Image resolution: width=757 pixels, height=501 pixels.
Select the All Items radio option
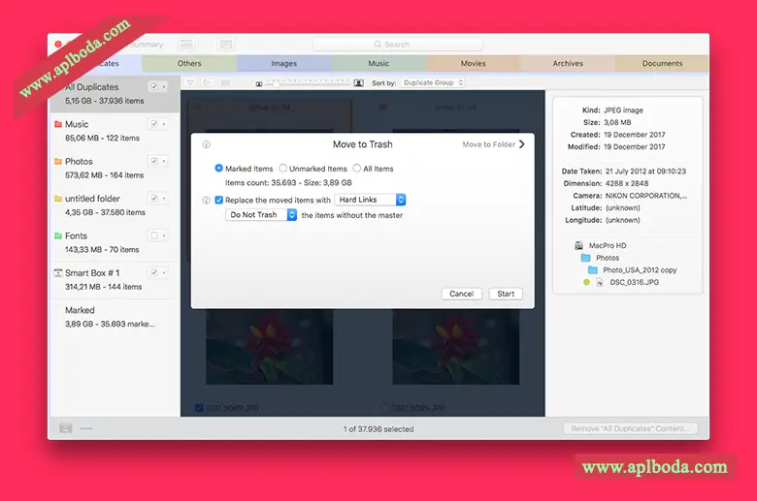(x=356, y=169)
